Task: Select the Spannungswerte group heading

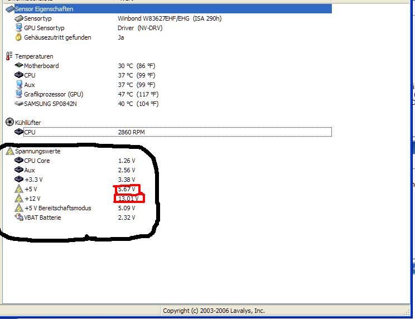Action: click(37, 151)
